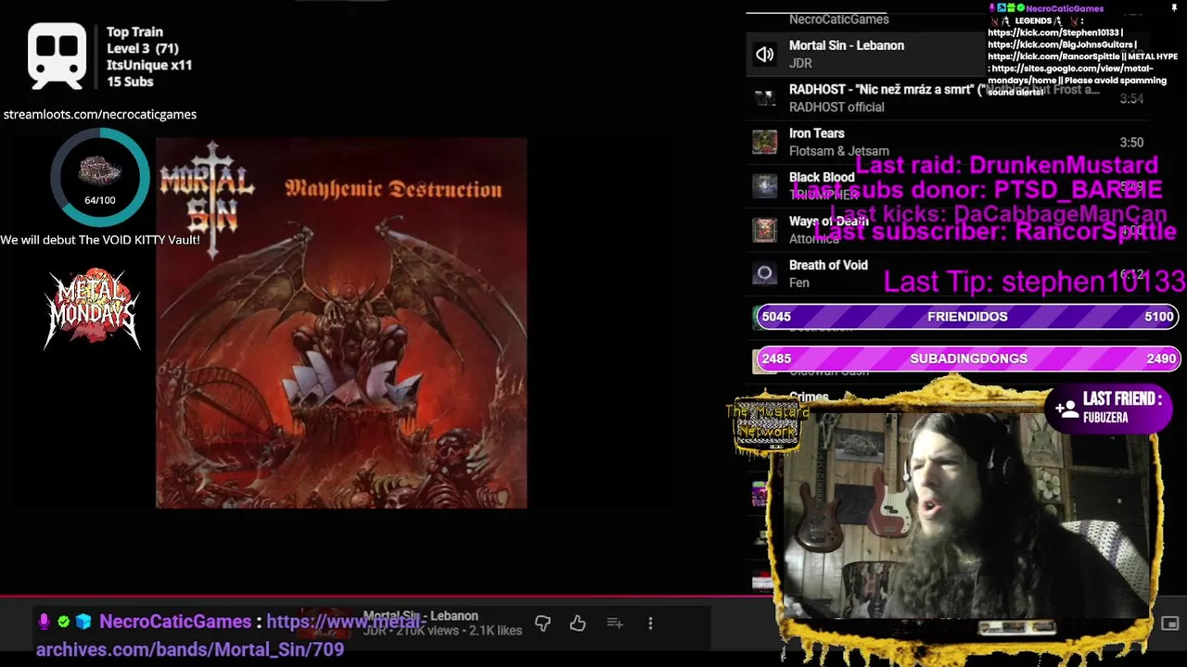Click the Metal Mondays logo
Screen dimensions: 1187x667
click(91, 308)
